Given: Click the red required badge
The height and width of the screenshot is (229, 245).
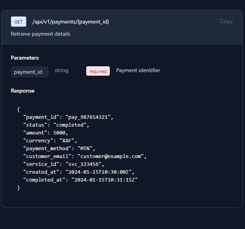Looking at the screenshot, I should [x=98, y=71].
